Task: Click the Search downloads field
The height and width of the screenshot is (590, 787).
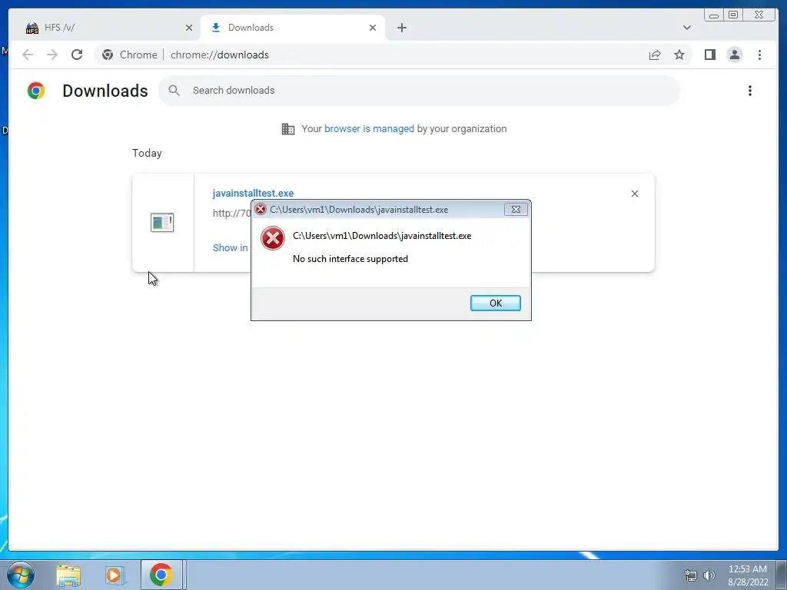Action: click(x=419, y=91)
